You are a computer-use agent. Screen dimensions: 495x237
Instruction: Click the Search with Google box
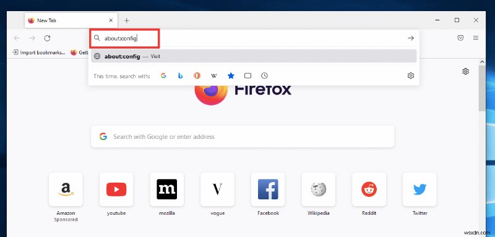click(x=243, y=136)
